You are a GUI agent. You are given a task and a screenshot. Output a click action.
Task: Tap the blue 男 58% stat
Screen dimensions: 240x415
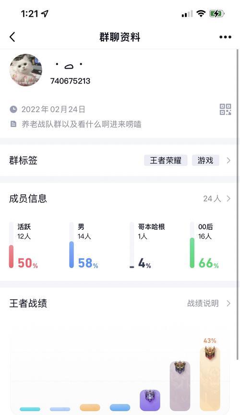point(84,245)
